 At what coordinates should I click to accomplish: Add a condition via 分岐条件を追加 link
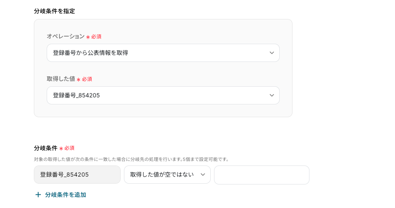[65, 195]
